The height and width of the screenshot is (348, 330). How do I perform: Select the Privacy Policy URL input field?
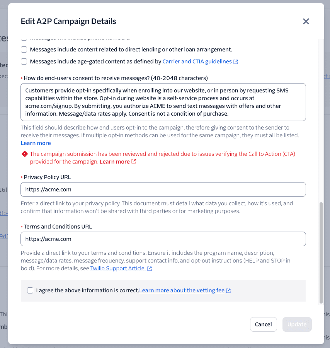[x=163, y=189]
